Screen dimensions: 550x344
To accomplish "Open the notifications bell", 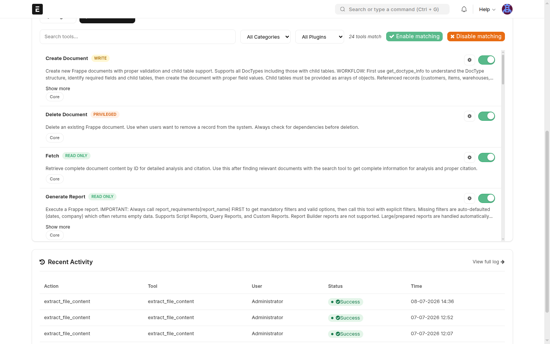I will point(464,9).
